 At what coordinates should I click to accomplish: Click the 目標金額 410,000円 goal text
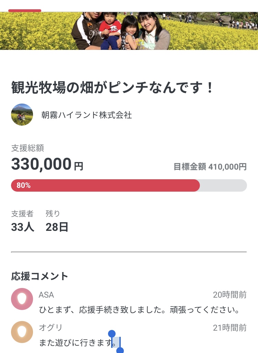[x=210, y=167]
